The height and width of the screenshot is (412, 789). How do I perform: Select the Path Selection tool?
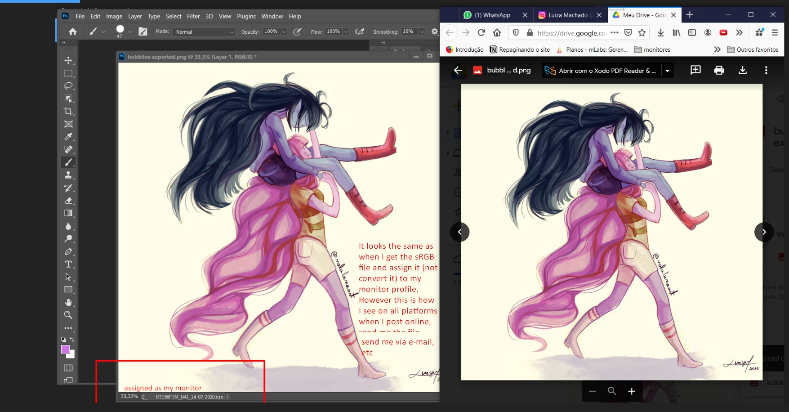[68, 277]
